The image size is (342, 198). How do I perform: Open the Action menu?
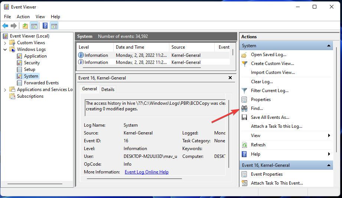(x=23, y=17)
